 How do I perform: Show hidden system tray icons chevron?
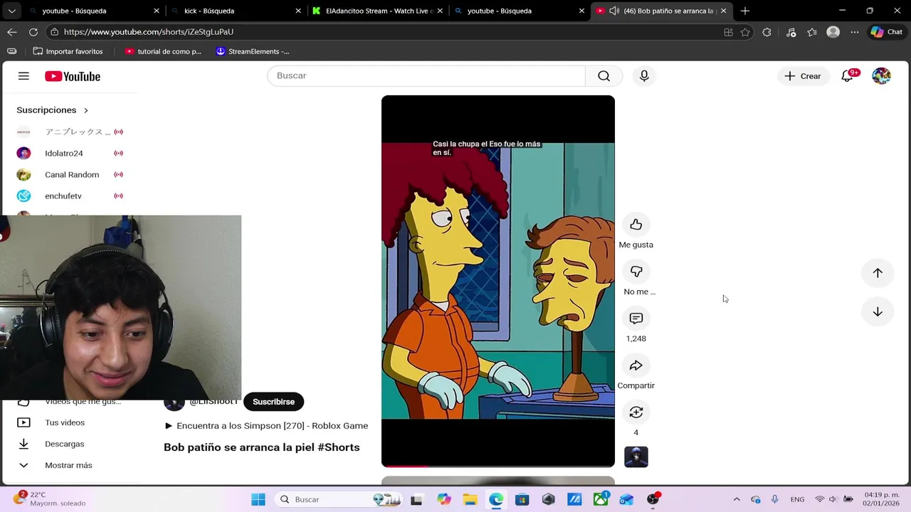[x=737, y=499]
